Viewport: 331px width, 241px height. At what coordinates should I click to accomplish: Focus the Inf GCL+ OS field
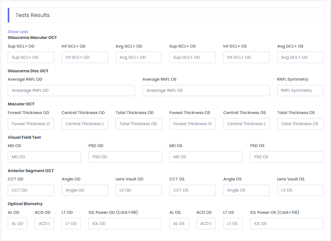[x=246, y=57]
